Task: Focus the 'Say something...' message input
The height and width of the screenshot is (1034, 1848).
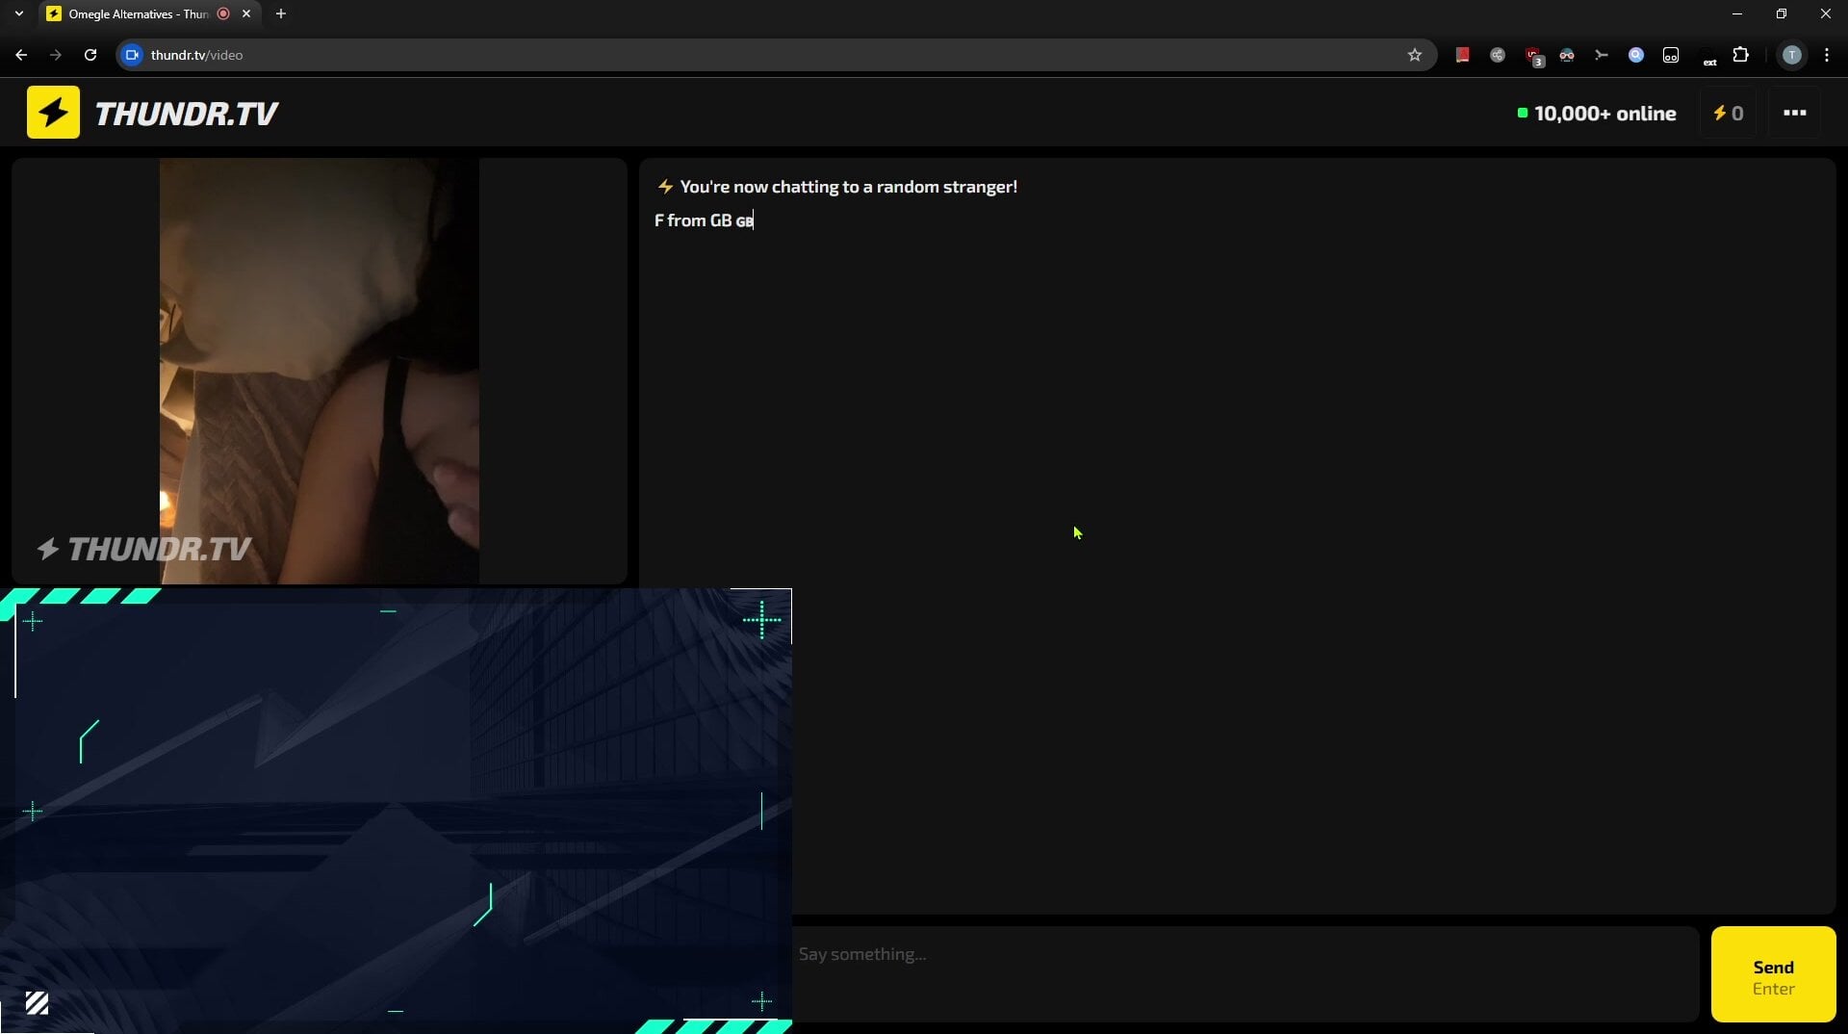Action: pos(1245,973)
